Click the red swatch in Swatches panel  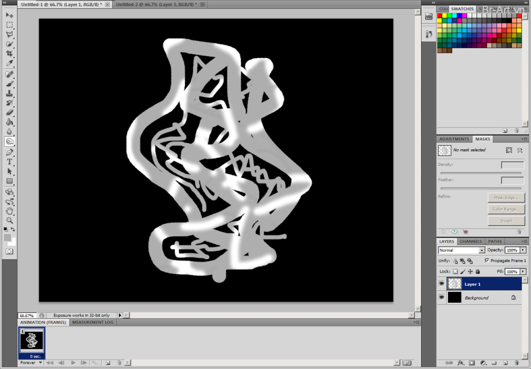tap(440, 16)
